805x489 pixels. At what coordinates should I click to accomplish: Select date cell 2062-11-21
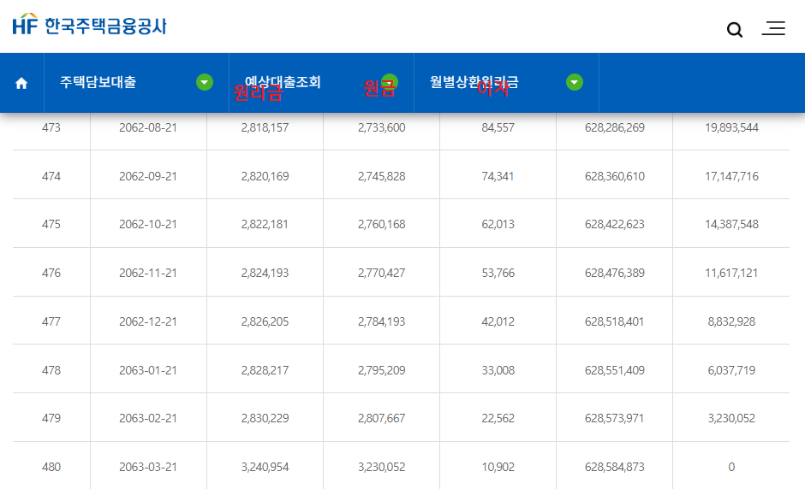coord(148,273)
